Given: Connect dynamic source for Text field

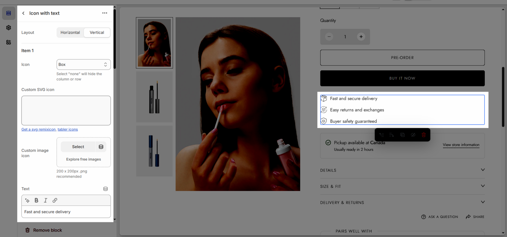Looking at the screenshot, I should point(106,189).
